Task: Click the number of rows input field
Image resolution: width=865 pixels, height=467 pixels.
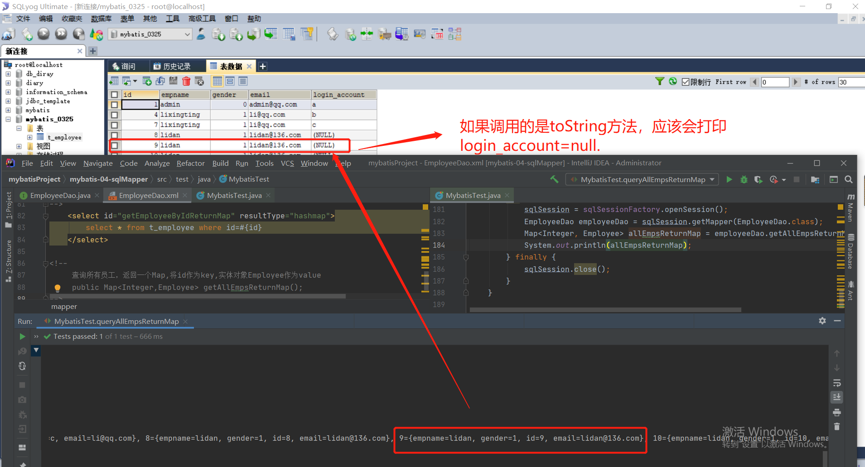Action: click(851, 82)
